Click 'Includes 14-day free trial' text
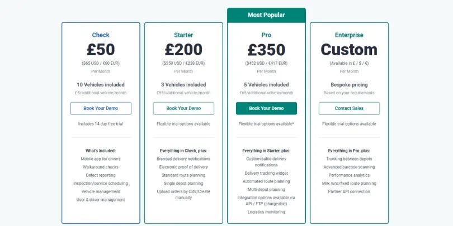This screenshot has height=226, width=453. click(x=101, y=124)
